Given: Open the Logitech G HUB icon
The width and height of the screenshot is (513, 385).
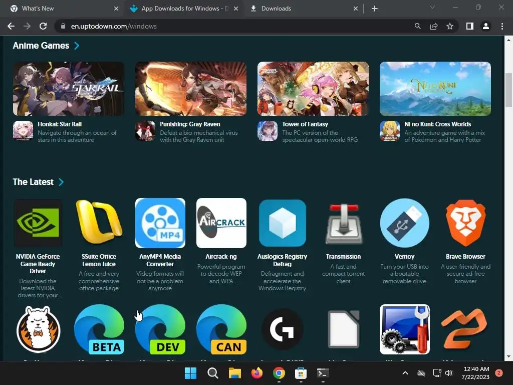Looking at the screenshot, I should coord(283,329).
